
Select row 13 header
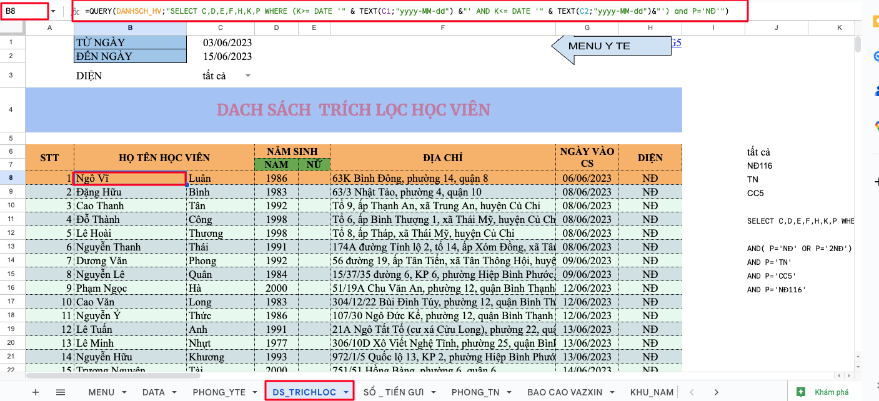12,247
